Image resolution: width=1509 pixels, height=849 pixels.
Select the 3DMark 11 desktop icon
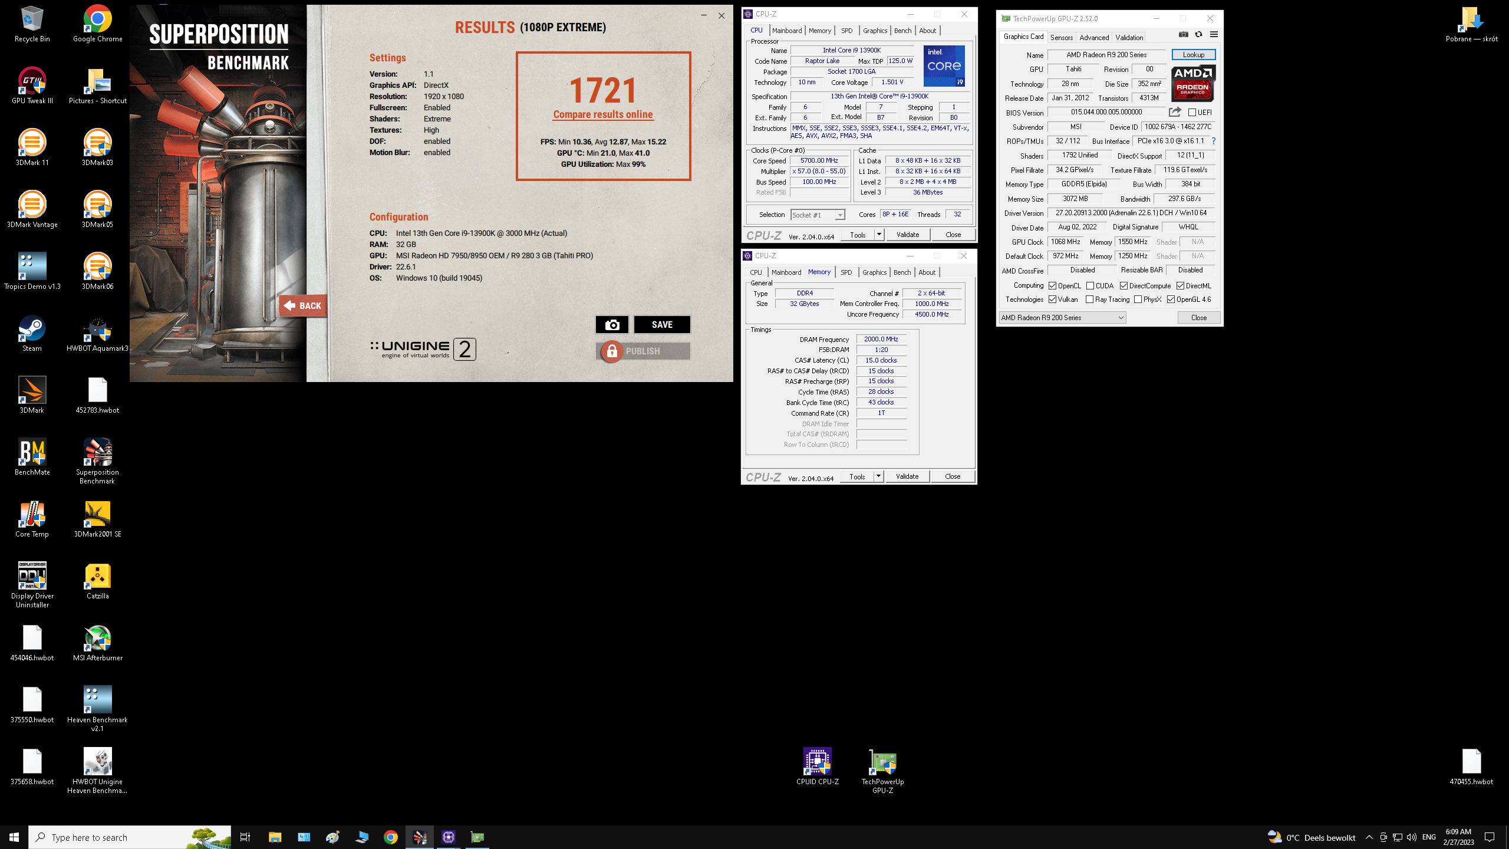32,147
